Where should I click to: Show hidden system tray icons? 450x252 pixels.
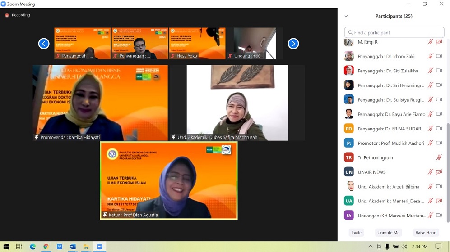coord(371,247)
